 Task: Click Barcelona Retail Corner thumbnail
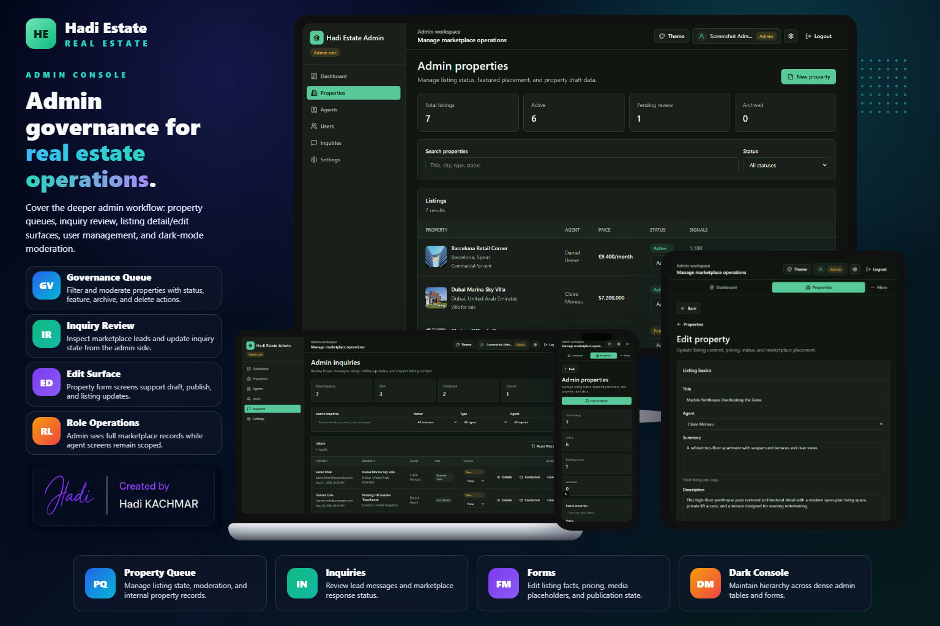click(436, 256)
